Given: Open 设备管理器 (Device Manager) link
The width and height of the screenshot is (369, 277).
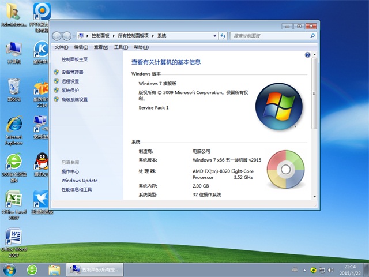Looking at the screenshot, I should point(72,72).
